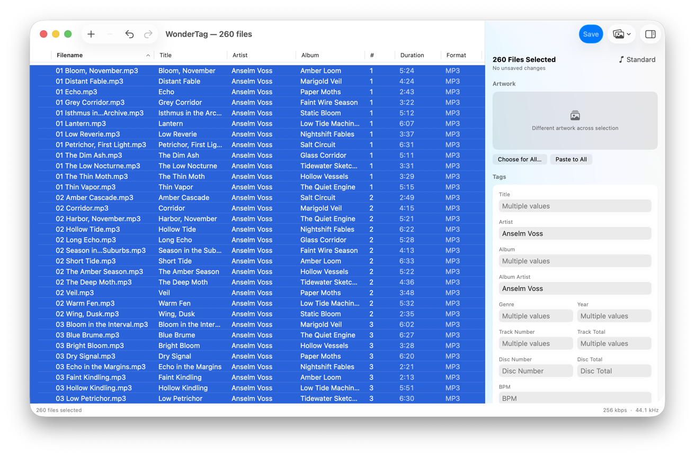Click the Year tag field
Viewport: 695px width, 456px height.
click(x=614, y=316)
